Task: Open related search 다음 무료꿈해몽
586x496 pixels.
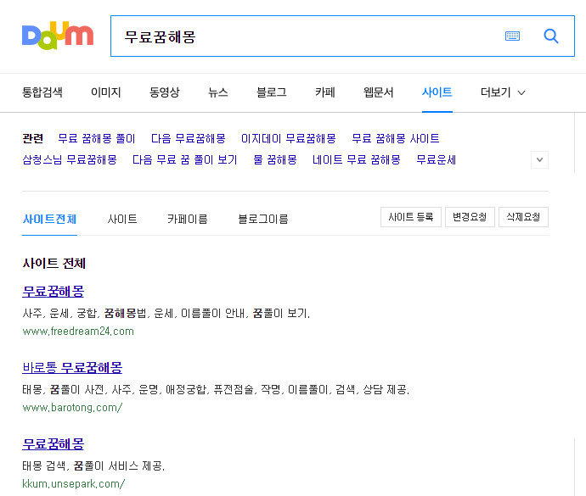Action: pyautogui.click(x=188, y=138)
